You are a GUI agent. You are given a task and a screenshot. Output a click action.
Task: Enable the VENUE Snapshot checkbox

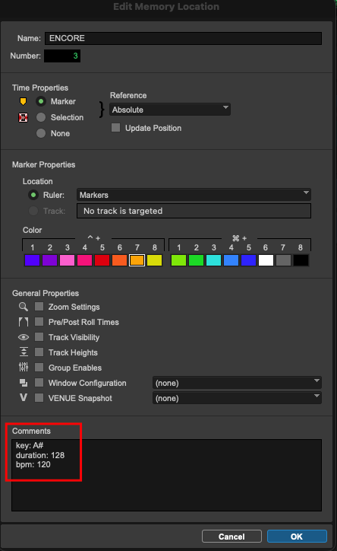(x=39, y=398)
